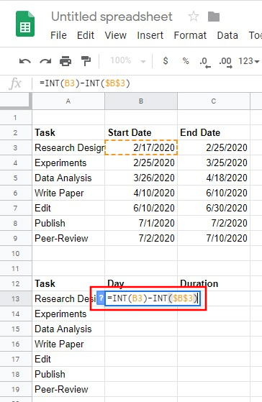Format as percent with % icon
Screen dimensions: 262x402
[186, 61]
